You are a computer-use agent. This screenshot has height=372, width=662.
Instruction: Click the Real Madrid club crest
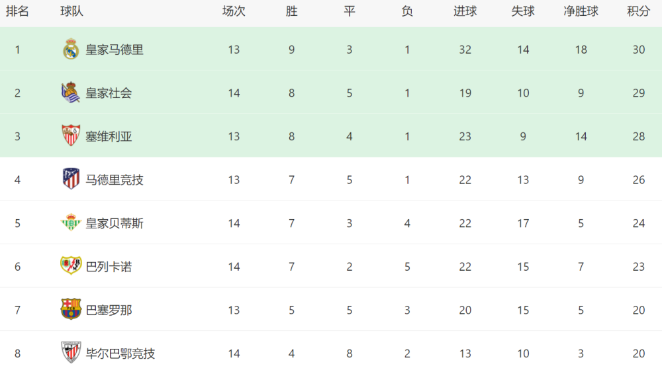tap(71, 49)
